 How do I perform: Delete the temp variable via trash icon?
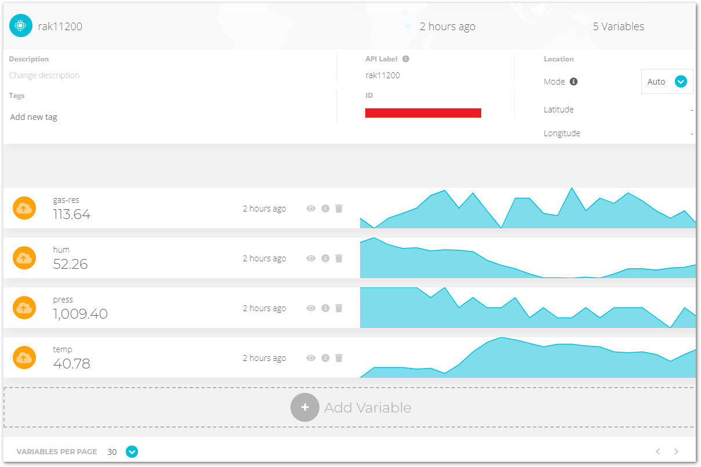coord(339,357)
